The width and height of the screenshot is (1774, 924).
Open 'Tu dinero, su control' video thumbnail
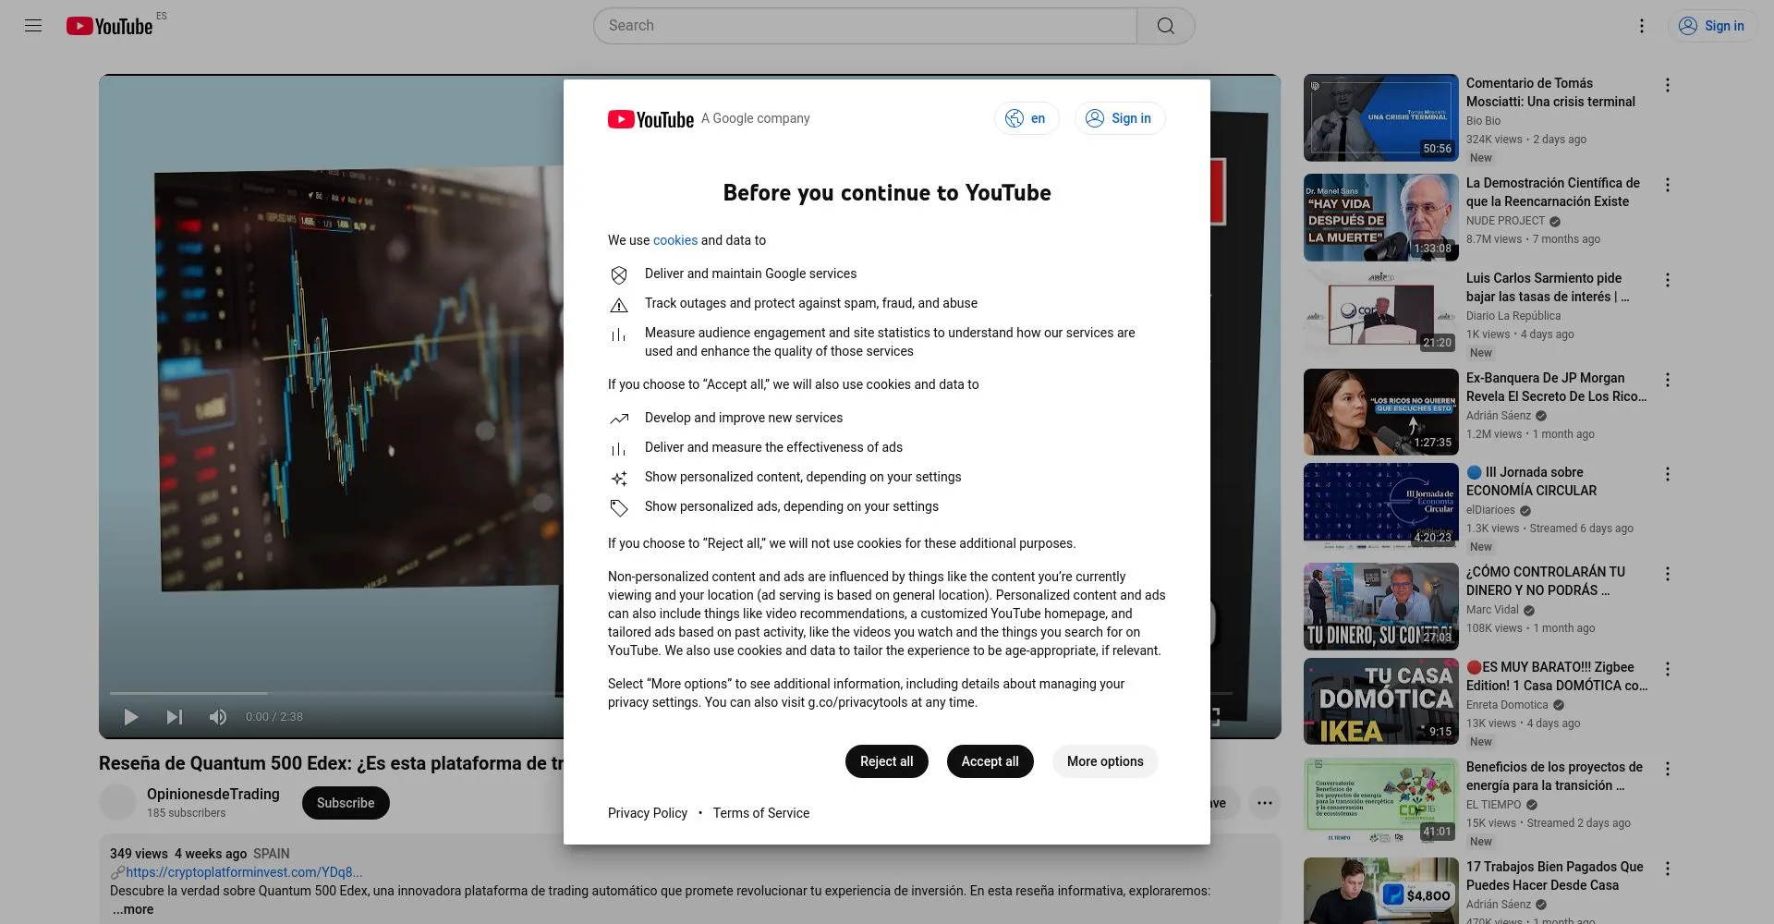coord(1381,606)
